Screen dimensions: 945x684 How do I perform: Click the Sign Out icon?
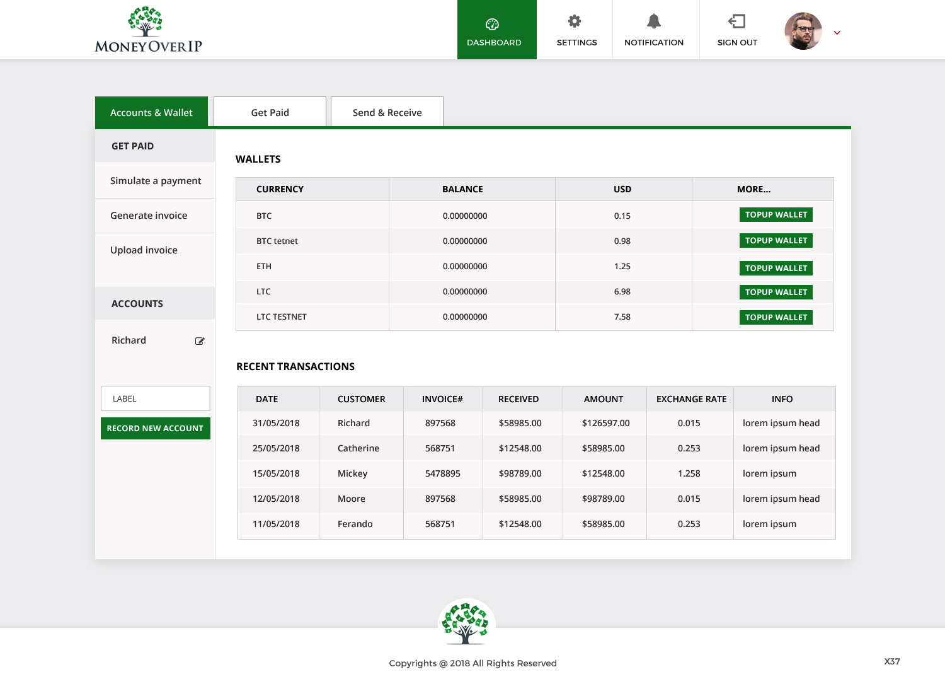(736, 21)
